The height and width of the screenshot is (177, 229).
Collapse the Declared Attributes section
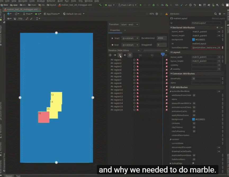(171, 28)
